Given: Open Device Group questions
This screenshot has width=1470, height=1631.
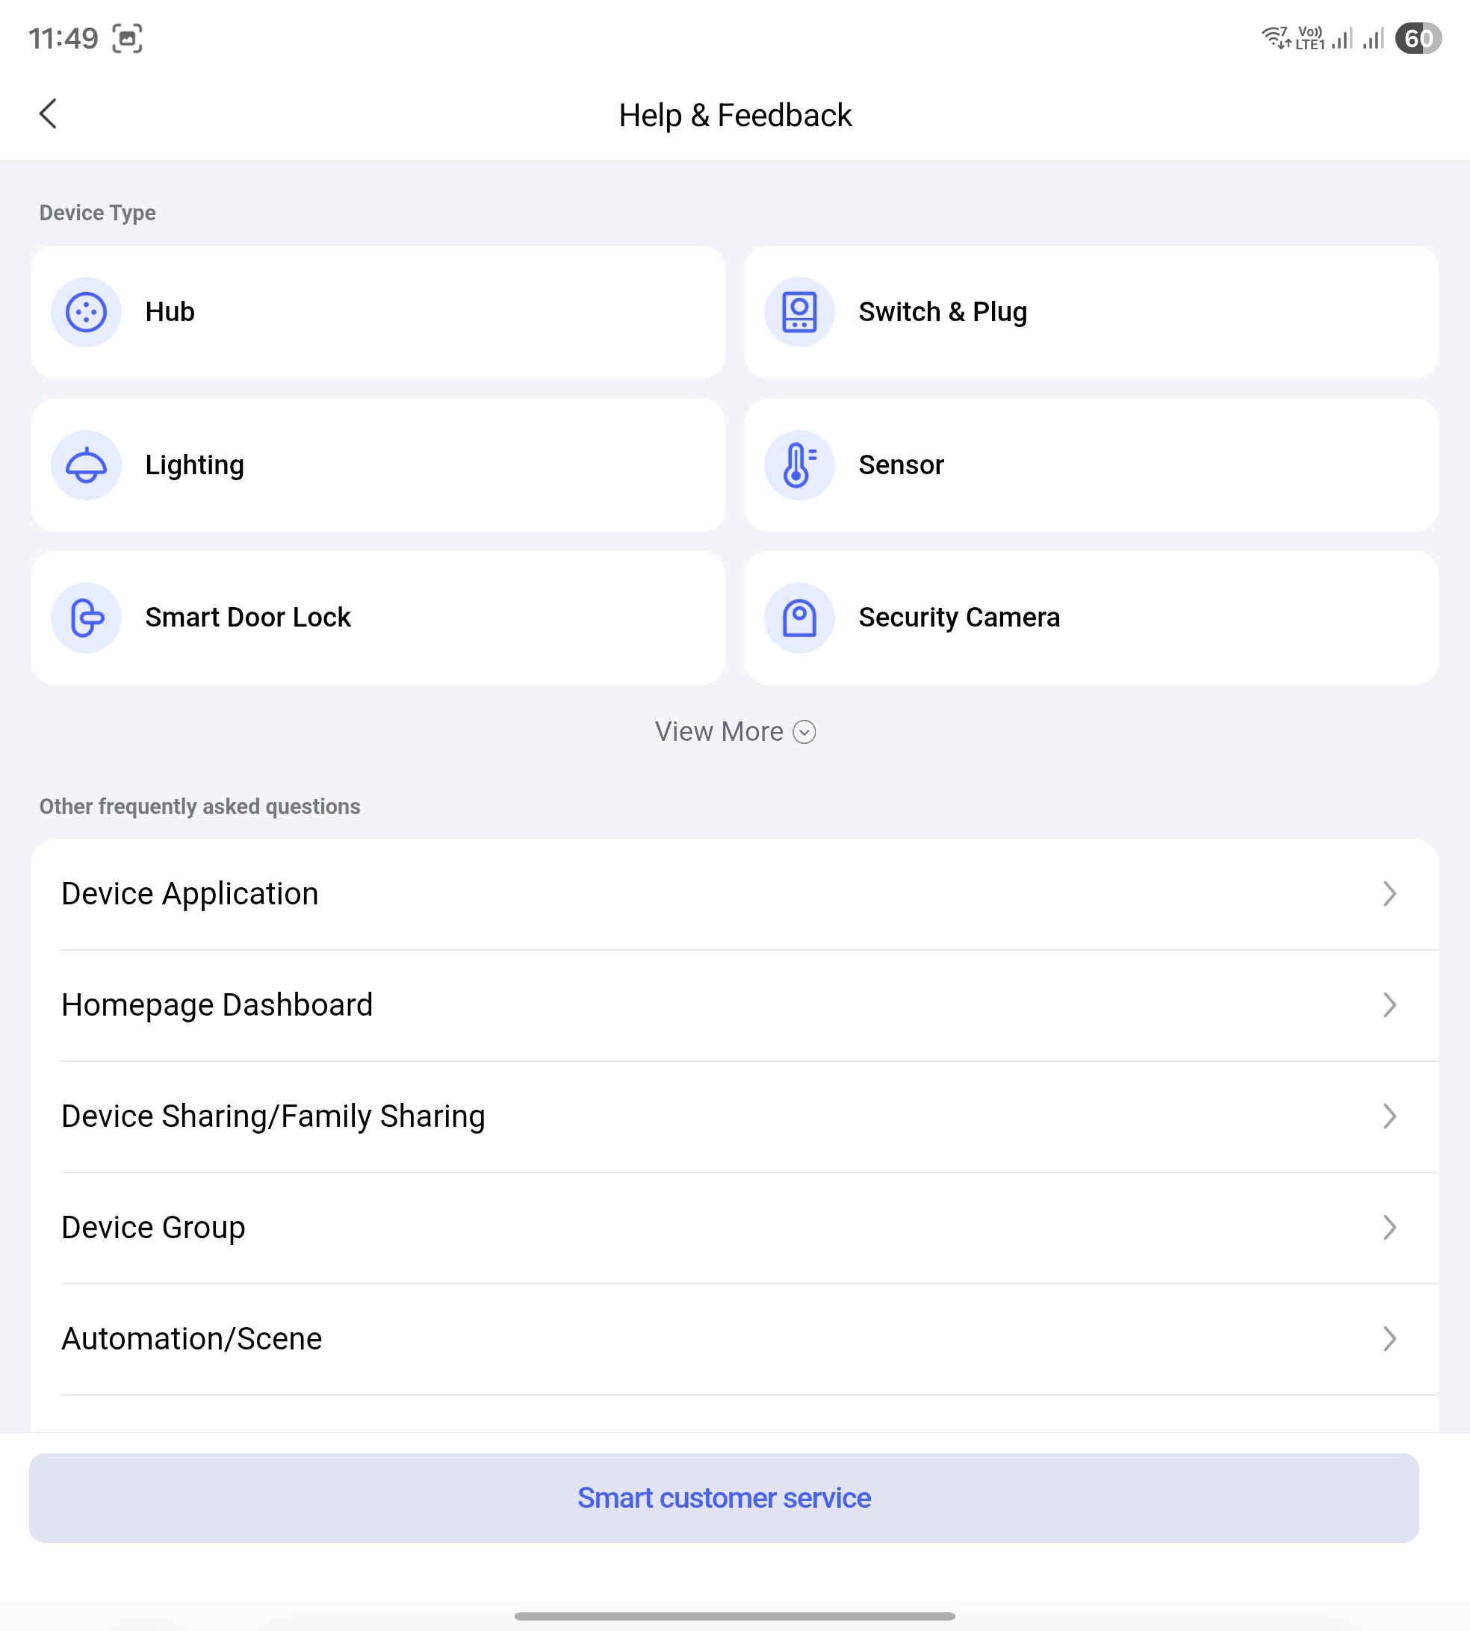Looking at the screenshot, I should 153,1227.
